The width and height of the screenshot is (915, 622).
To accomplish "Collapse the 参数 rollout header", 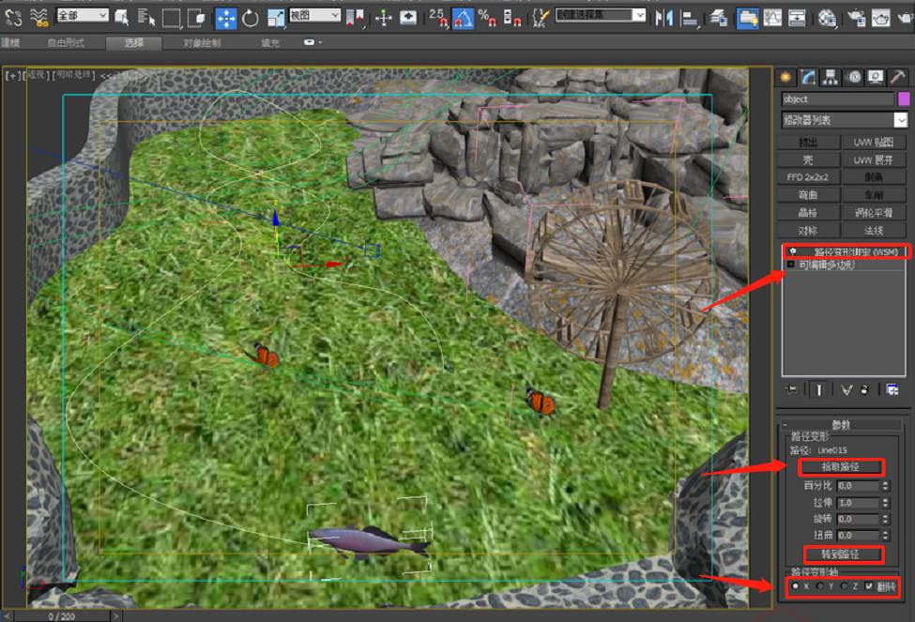I will (841, 424).
